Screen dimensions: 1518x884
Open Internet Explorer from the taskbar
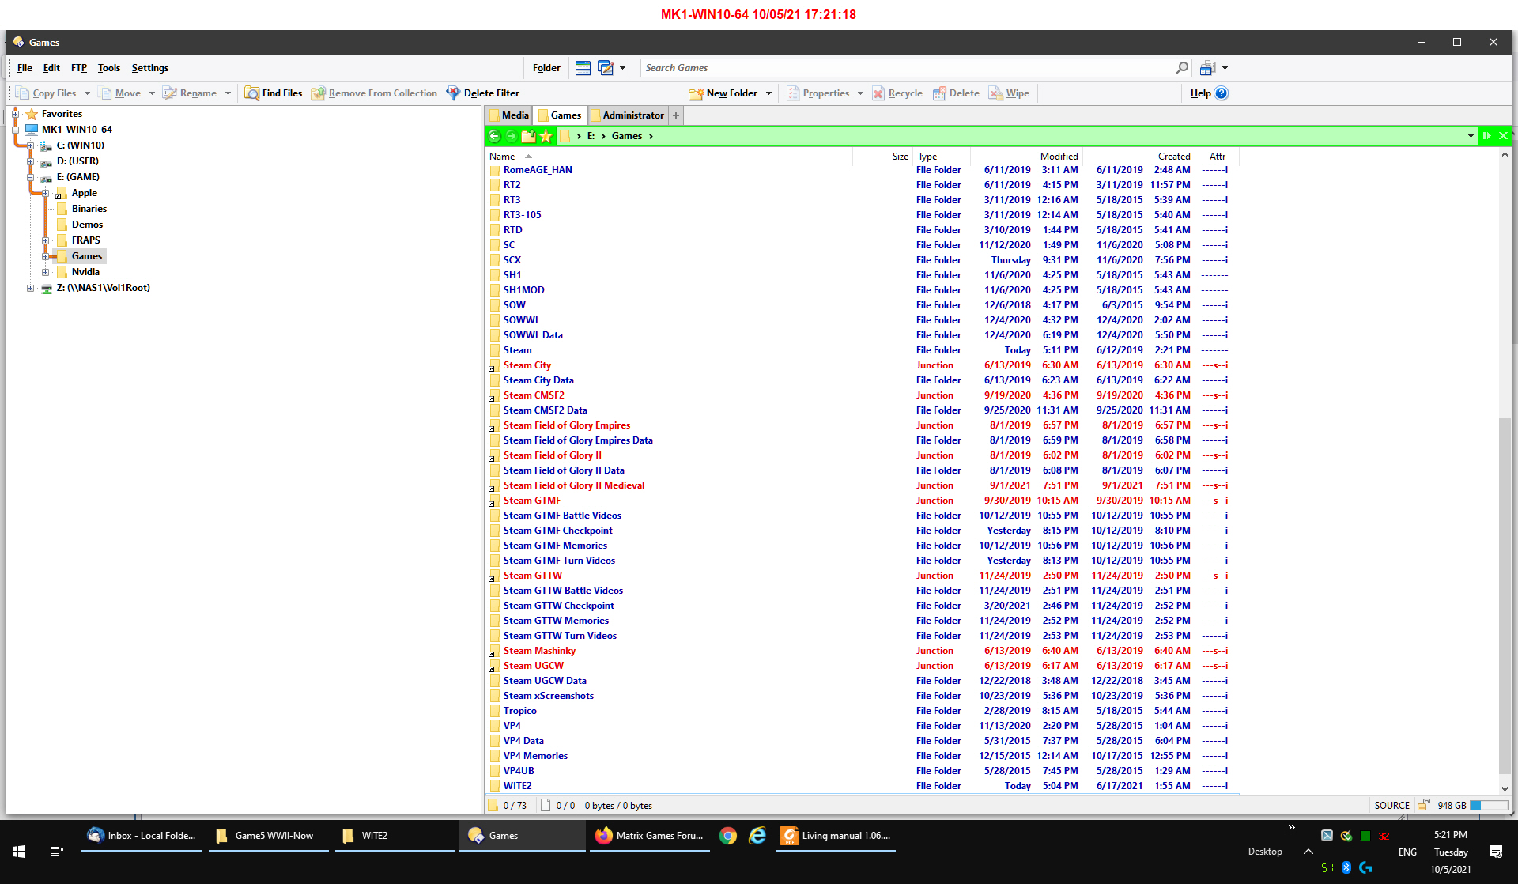pyautogui.click(x=757, y=836)
